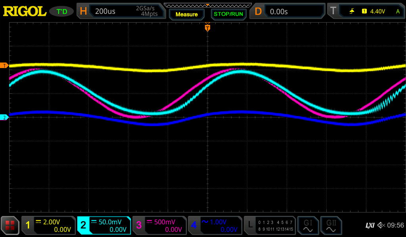Click channel 2 50.0mV scale value
The height and width of the screenshot is (237, 406).
point(110,222)
